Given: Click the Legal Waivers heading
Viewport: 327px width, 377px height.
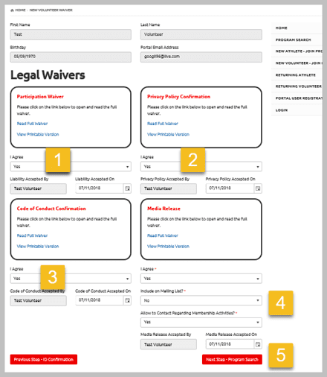Looking at the screenshot, I should click(x=48, y=75).
